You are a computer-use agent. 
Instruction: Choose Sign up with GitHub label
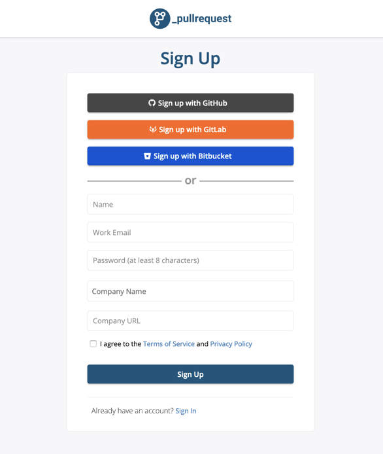[192, 103]
